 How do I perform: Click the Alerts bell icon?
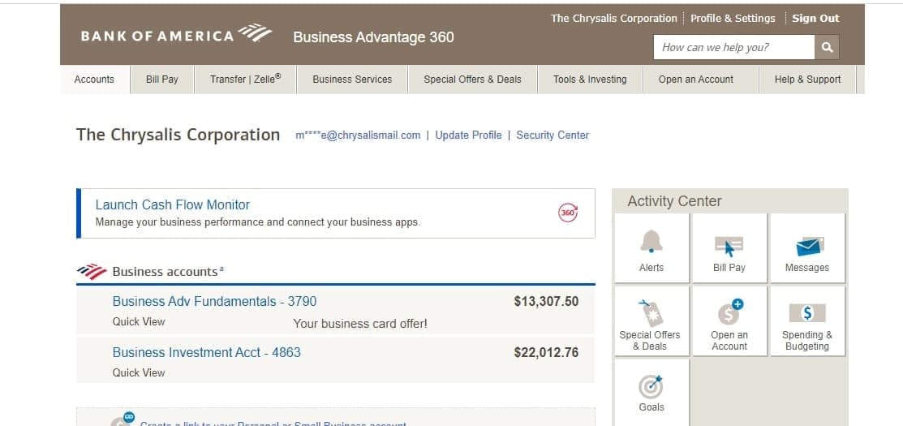651,240
